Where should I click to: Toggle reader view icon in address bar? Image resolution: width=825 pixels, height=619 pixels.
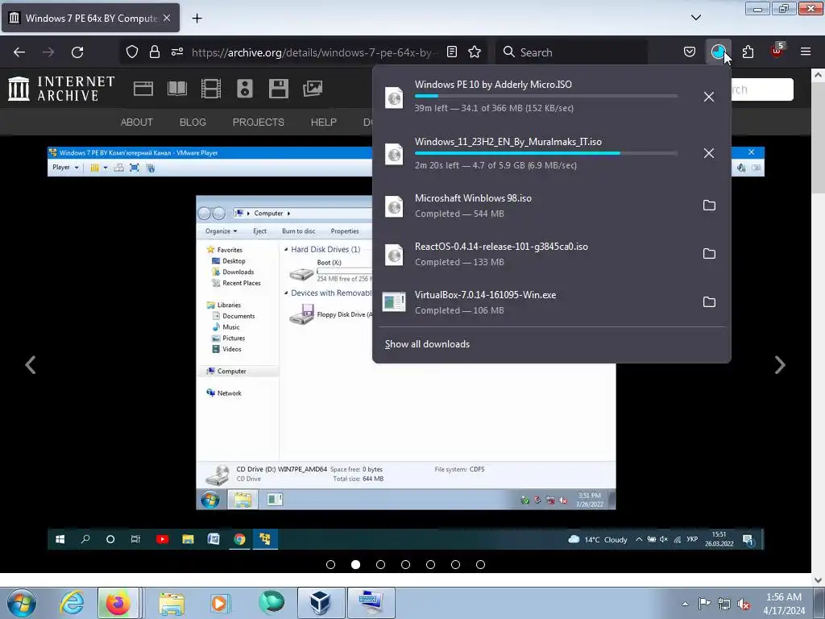tap(451, 52)
